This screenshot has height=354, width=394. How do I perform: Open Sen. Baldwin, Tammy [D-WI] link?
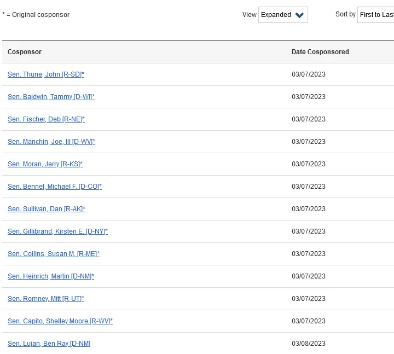pos(51,97)
